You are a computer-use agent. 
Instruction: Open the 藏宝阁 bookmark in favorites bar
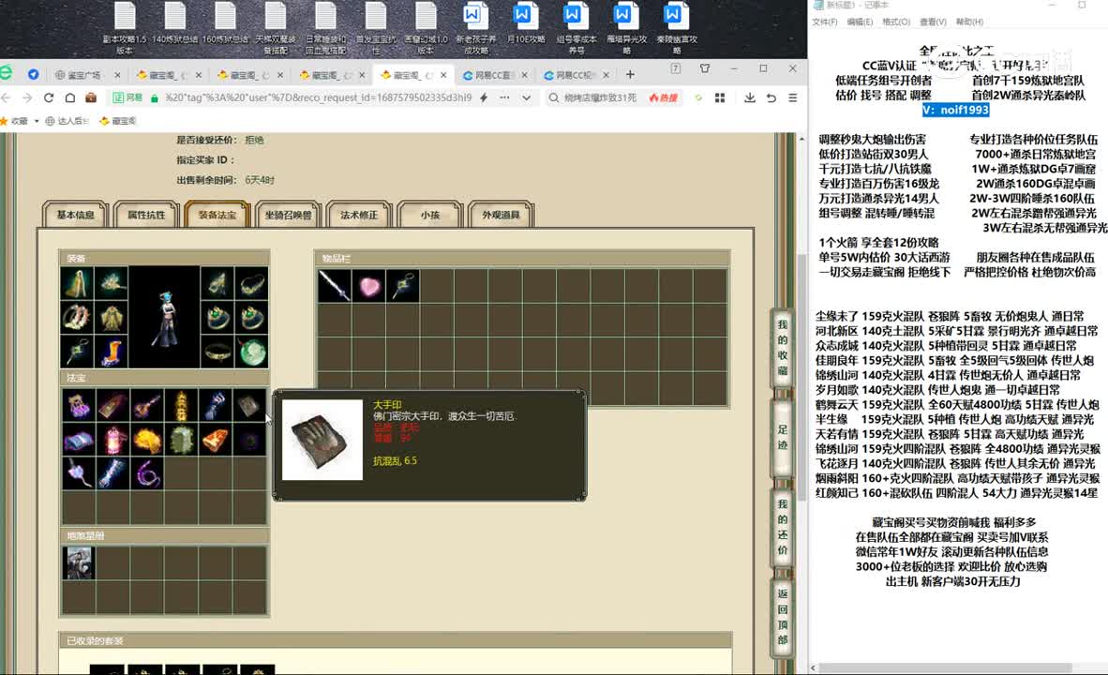pos(118,121)
